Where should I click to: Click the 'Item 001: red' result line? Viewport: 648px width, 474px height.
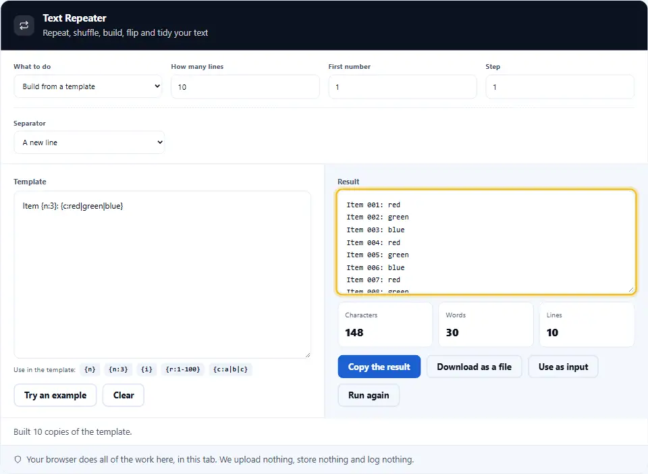373,205
